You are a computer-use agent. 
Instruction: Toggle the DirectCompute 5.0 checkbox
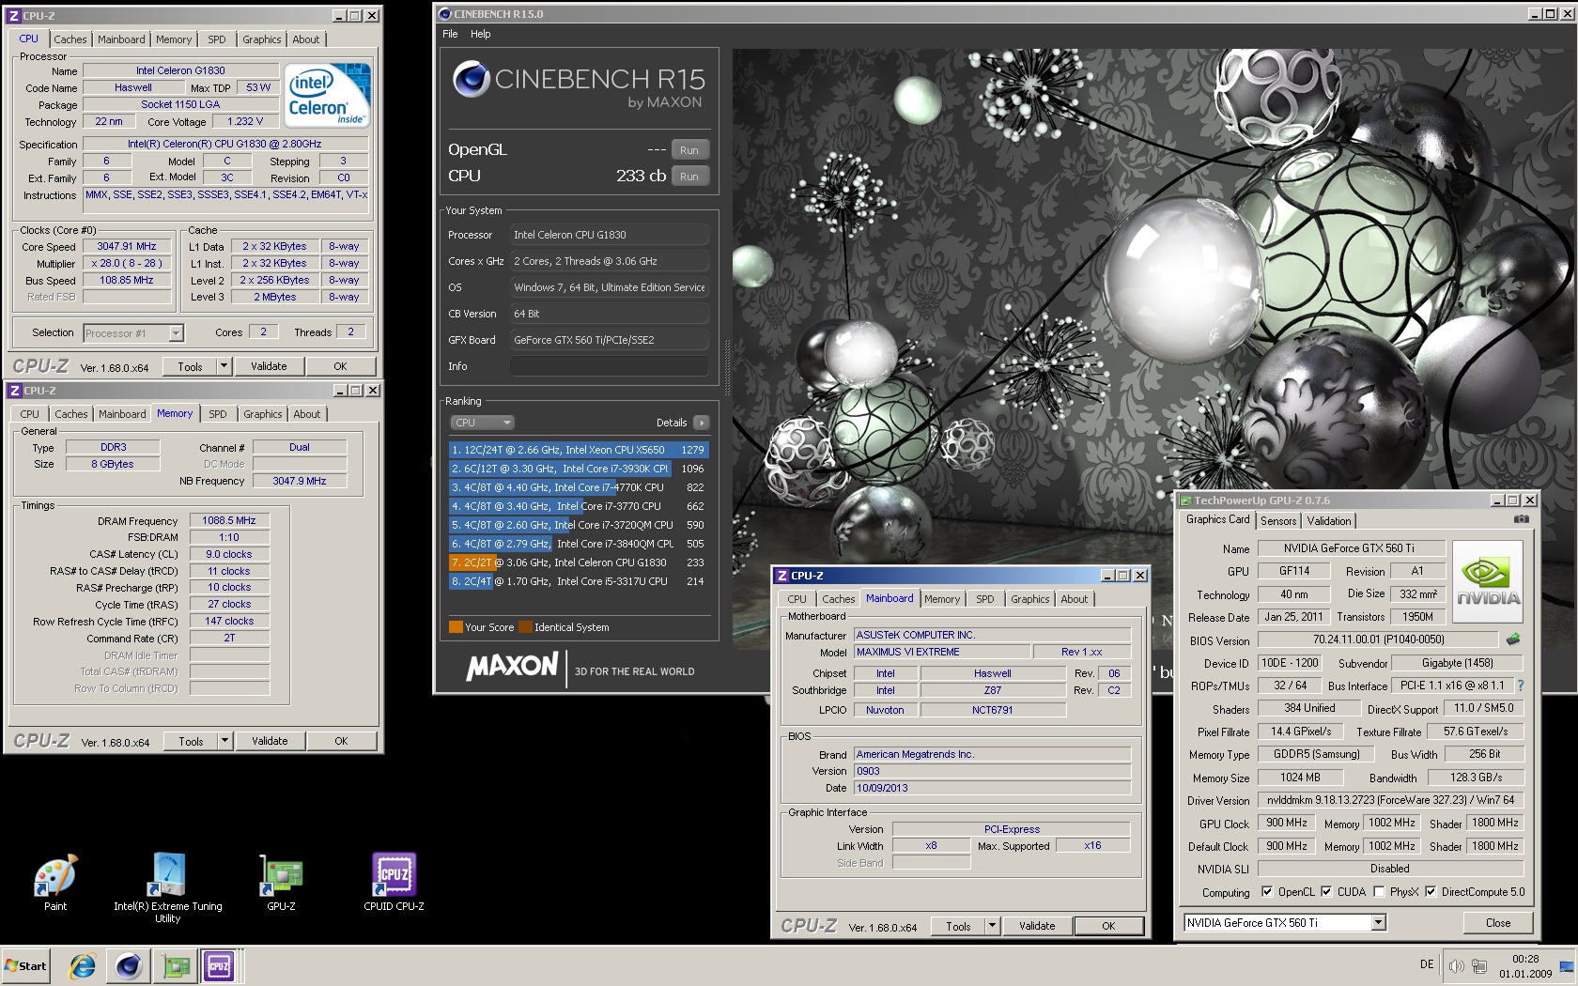tap(1431, 892)
